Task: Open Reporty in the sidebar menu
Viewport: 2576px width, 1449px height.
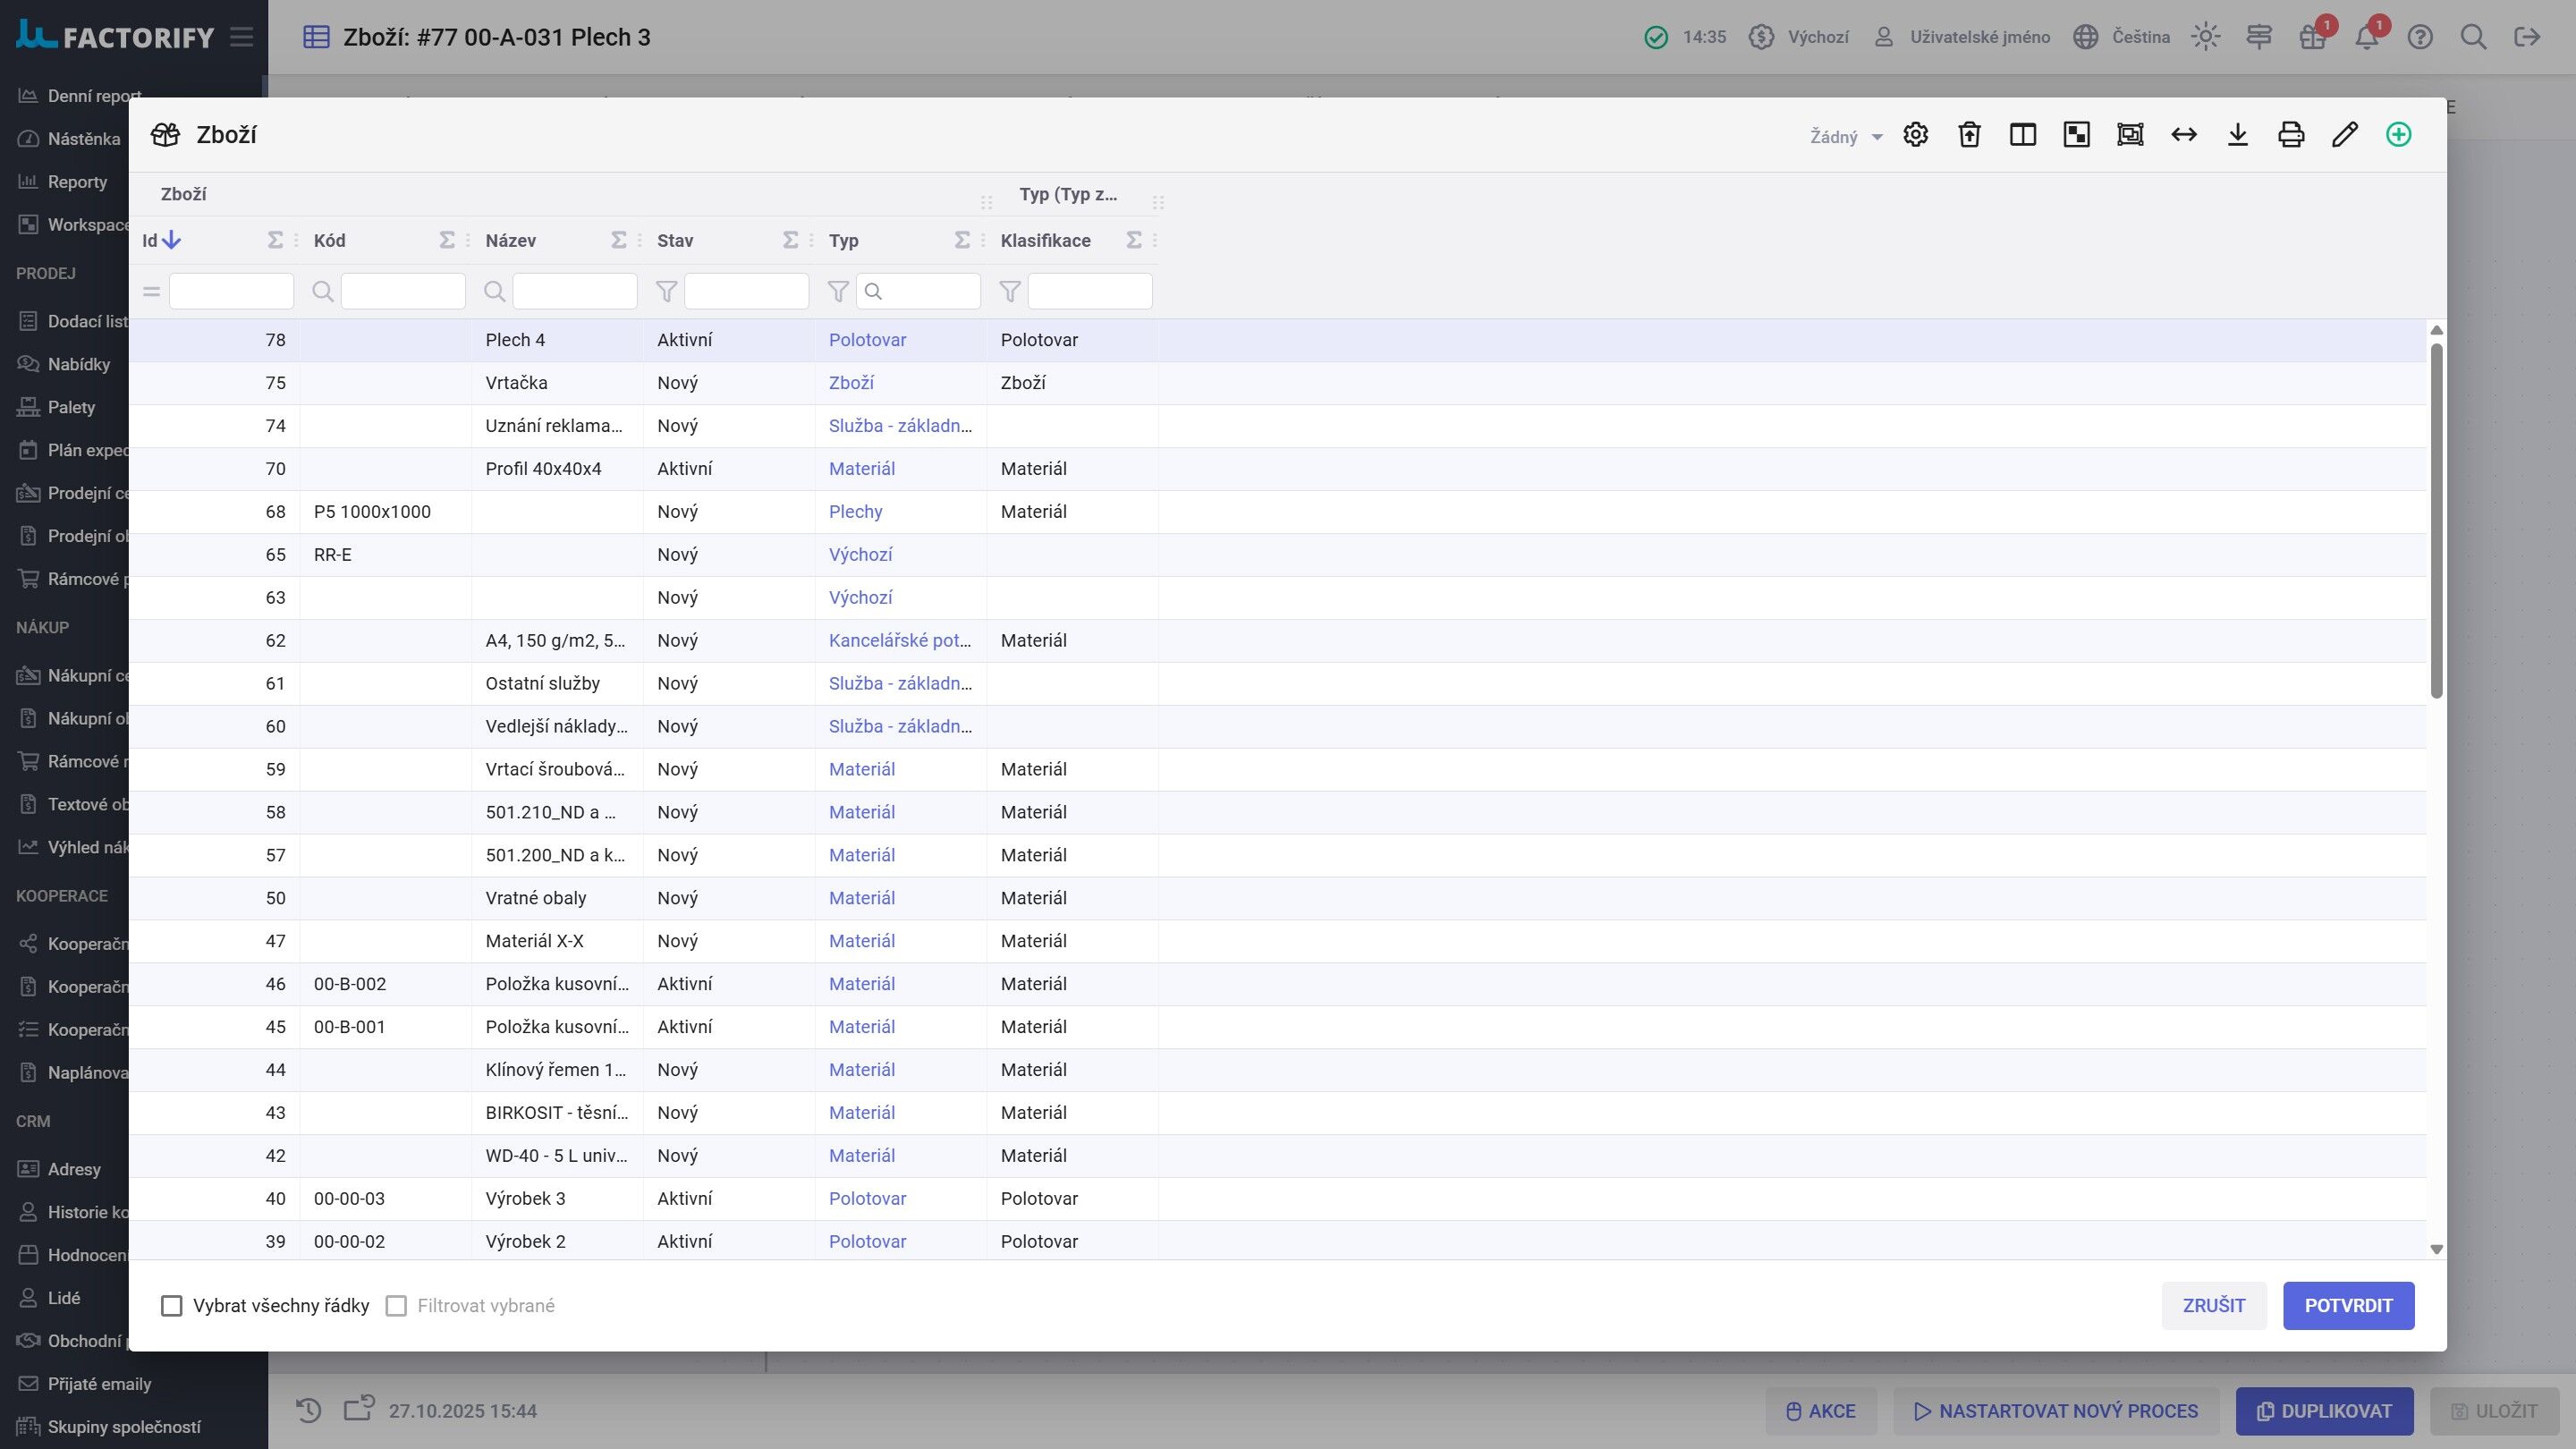Action: (77, 182)
